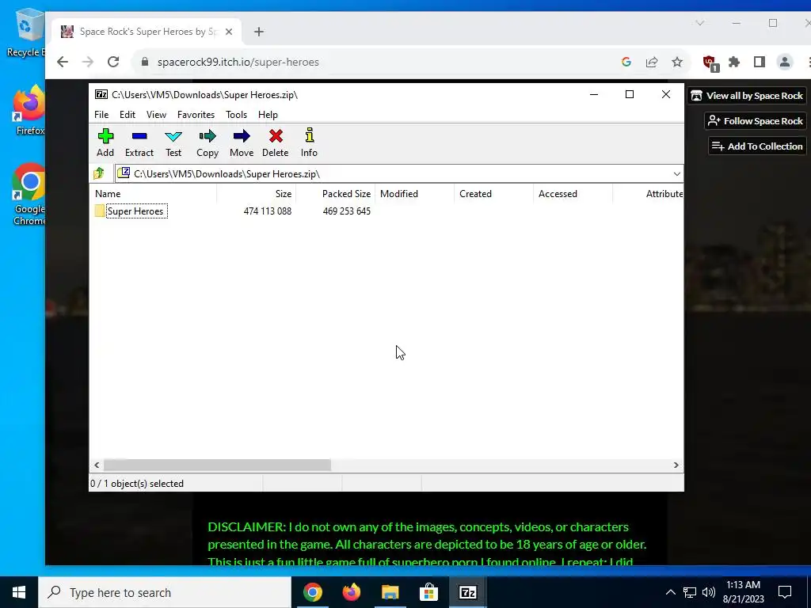Click the Google icon in address bar
The image size is (811, 608).
pos(626,62)
